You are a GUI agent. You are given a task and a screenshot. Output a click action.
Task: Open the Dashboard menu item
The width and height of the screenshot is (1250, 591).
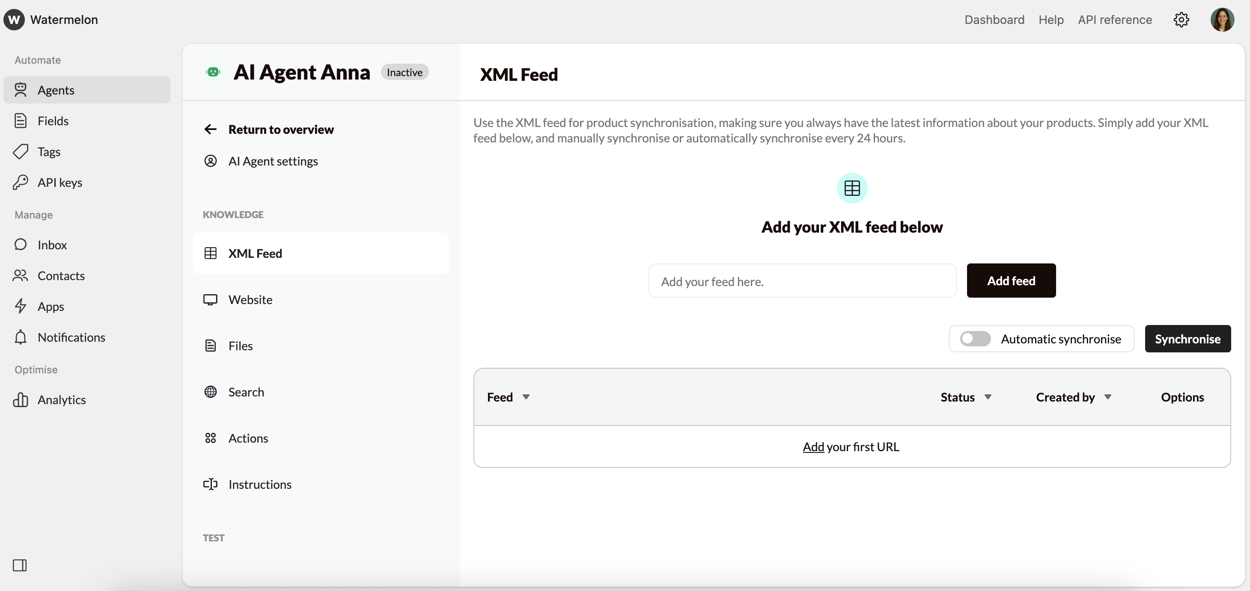tap(994, 19)
